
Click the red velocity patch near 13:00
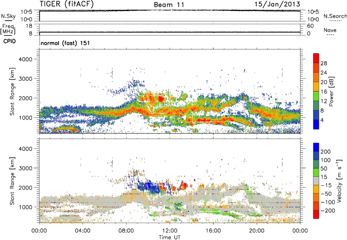tap(183, 186)
